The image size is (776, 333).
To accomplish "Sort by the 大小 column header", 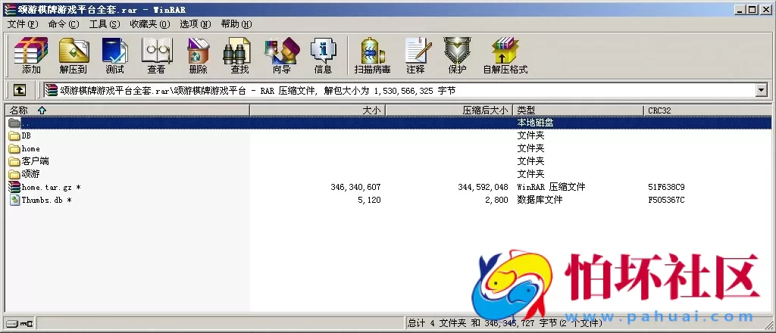I will (x=318, y=110).
